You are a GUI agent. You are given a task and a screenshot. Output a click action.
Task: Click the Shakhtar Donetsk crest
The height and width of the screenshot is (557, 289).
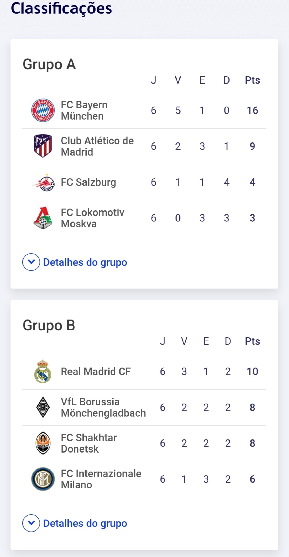coord(43,443)
